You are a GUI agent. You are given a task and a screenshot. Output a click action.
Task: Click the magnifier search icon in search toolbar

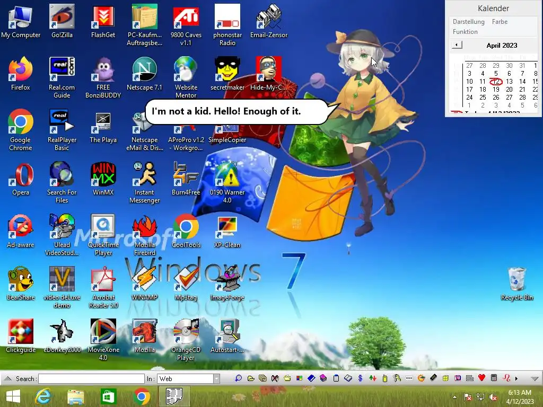click(238, 378)
